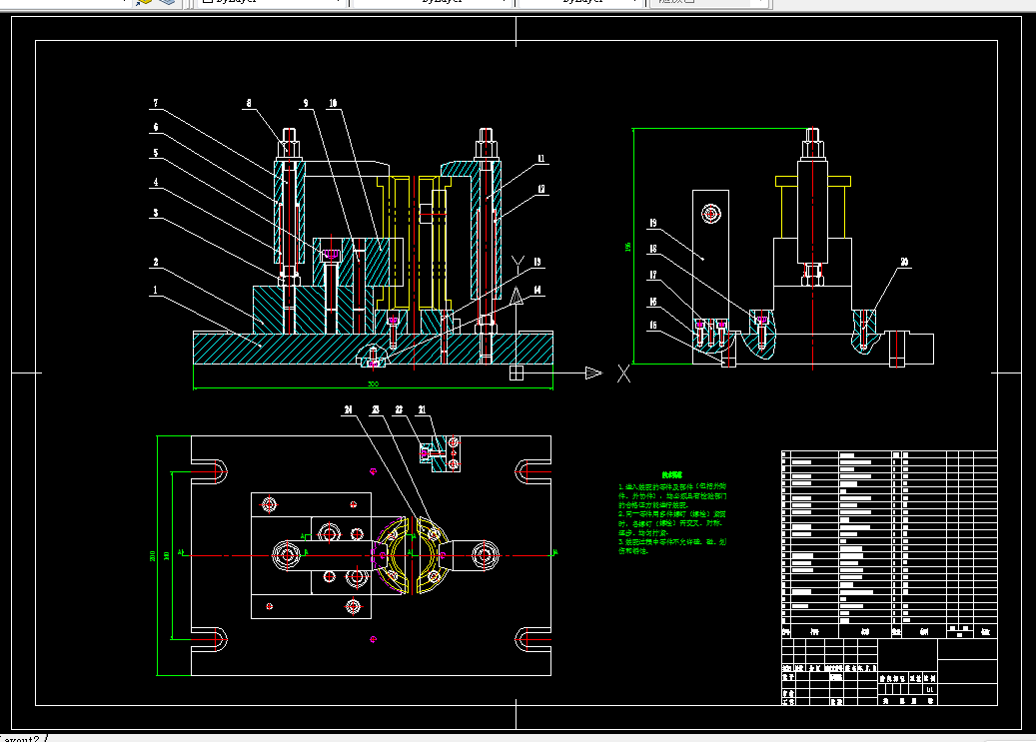
Task: Select the UCS origin square icon
Action: pos(517,373)
